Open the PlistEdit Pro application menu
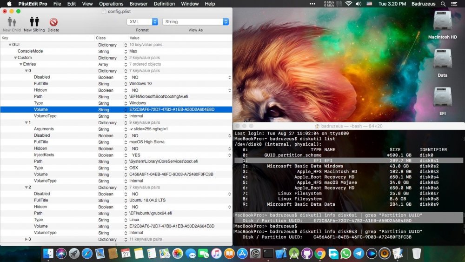Viewport: 465px width, 262px height. (x=33, y=4)
